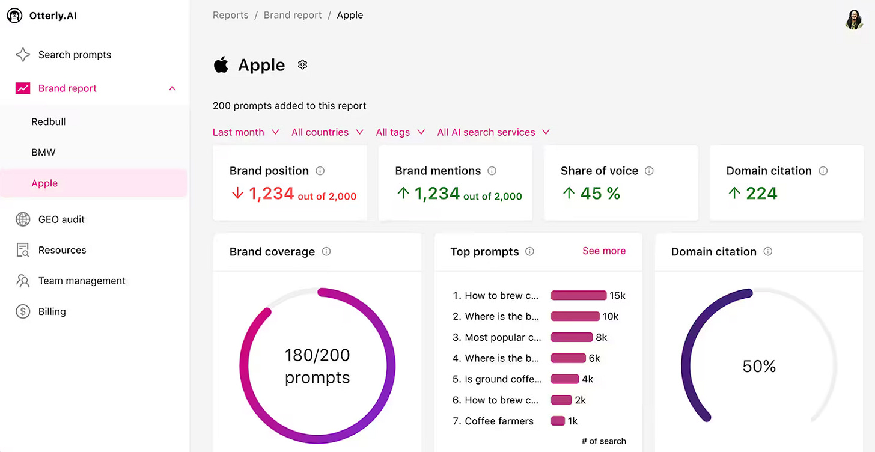This screenshot has height=452, width=875.
Task: Click the Resources icon in sidebar
Action: pyautogui.click(x=23, y=249)
